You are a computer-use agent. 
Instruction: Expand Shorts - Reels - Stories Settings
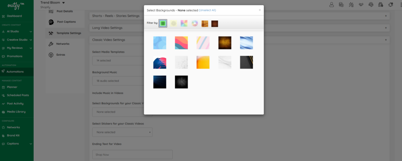[239, 16]
